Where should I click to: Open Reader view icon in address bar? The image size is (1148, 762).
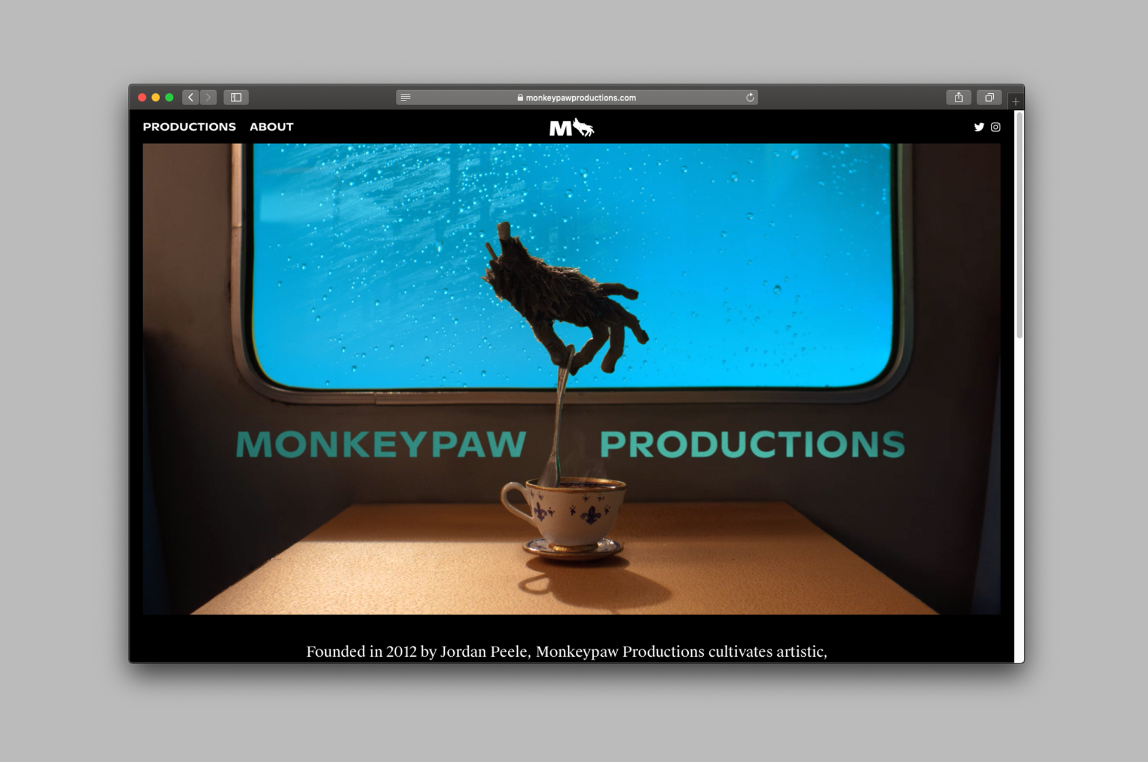[x=405, y=97]
